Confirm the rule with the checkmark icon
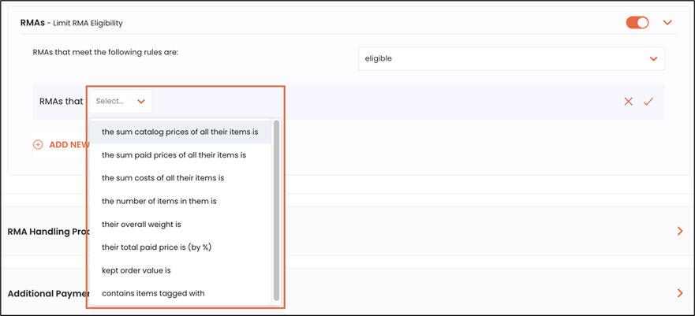The width and height of the screenshot is (695, 316). [648, 102]
